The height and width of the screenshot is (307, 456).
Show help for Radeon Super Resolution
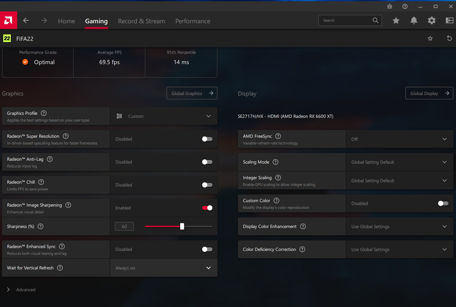pos(66,136)
